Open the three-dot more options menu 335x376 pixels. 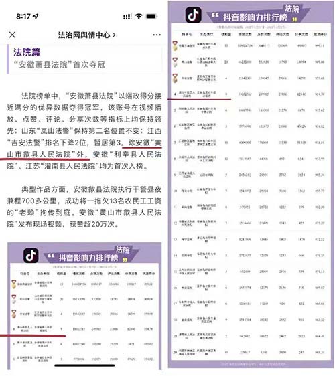(x=157, y=35)
